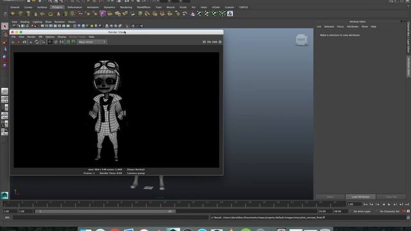This screenshot has width=411, height=231.
Task: Open render settings from Render View toolbar
Action: tap(43, 42)
